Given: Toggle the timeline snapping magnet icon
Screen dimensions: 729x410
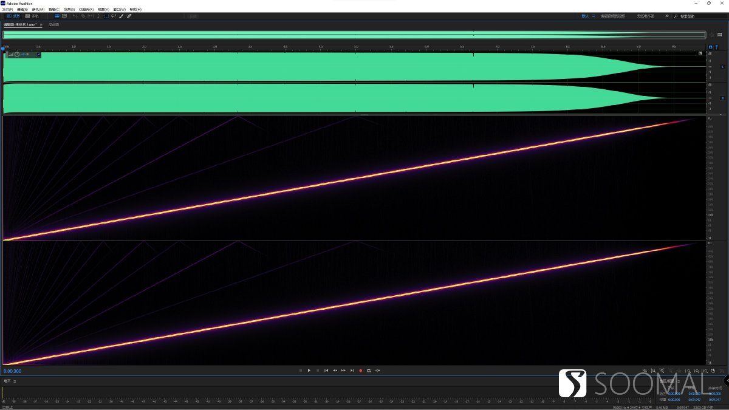Looking at the screenshot, I should (711, 47).
